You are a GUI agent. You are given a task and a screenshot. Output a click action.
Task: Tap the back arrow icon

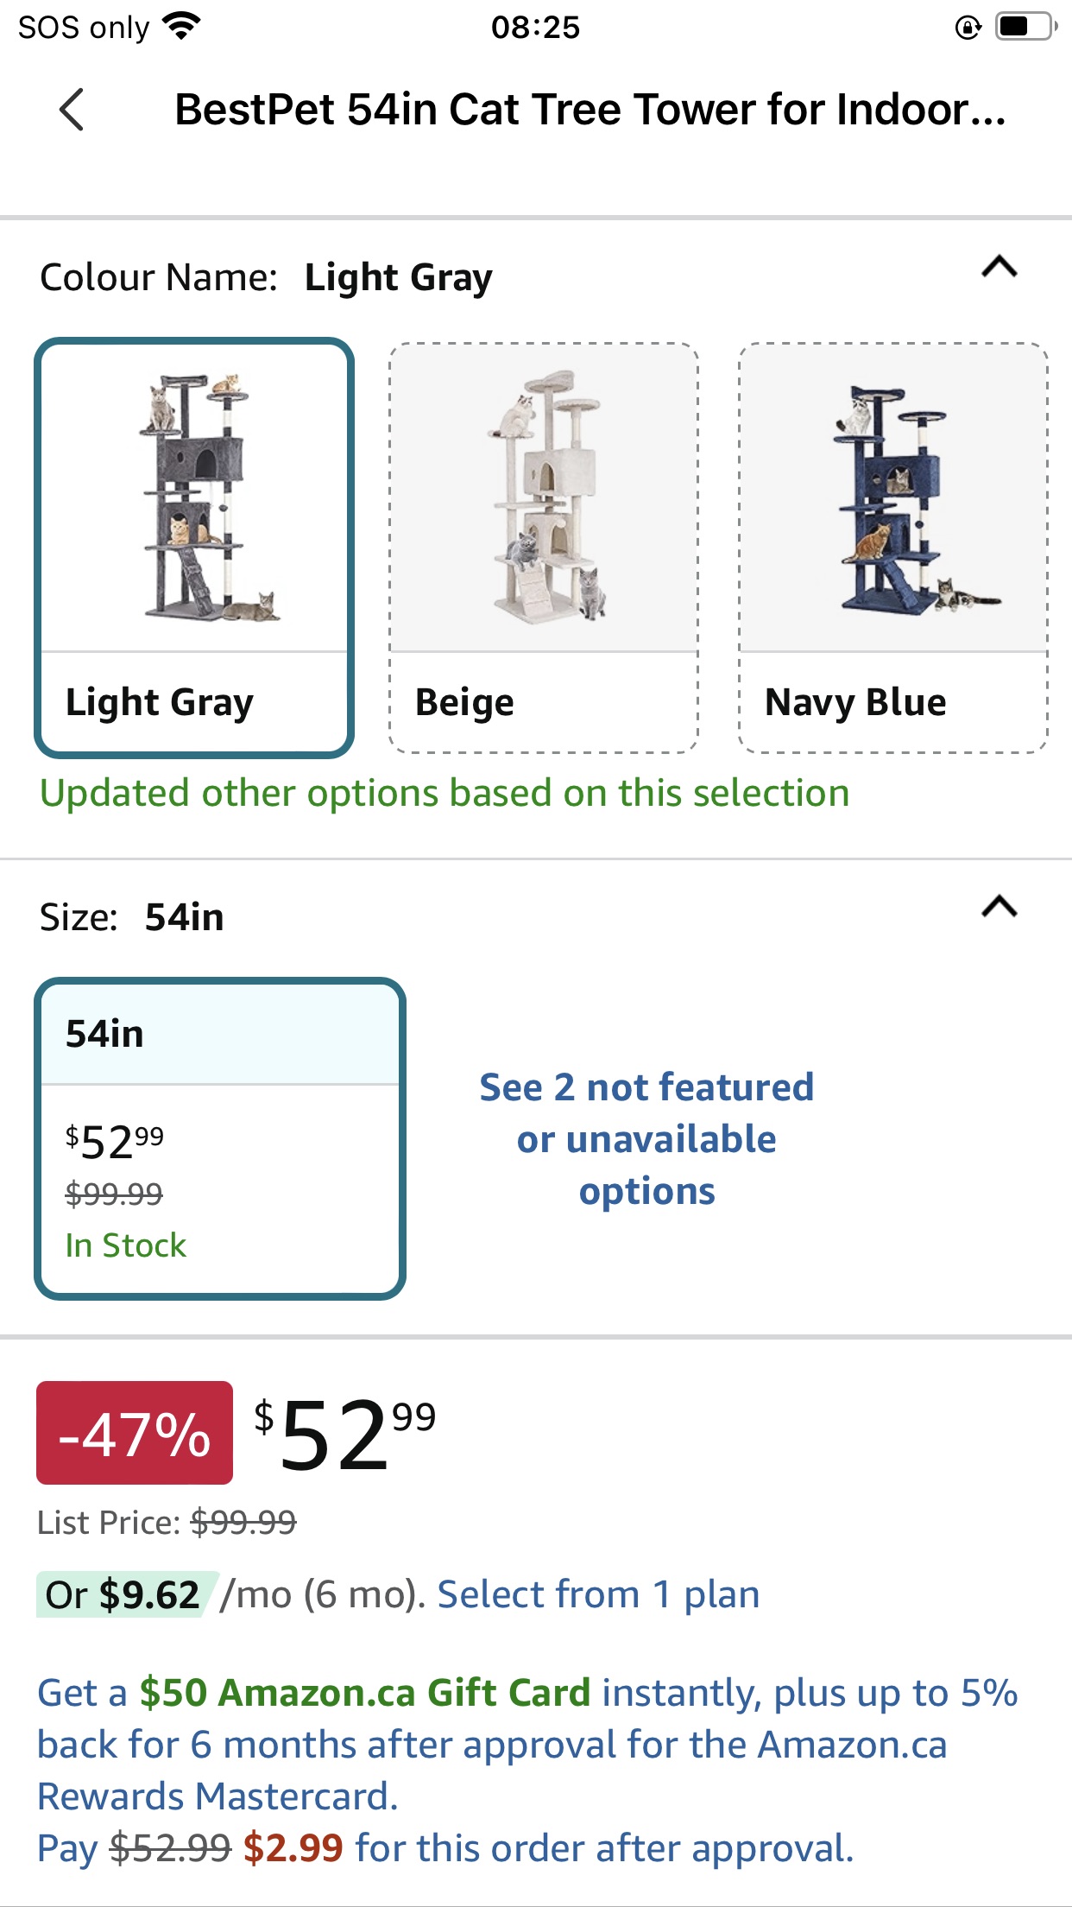coord(72,110)
